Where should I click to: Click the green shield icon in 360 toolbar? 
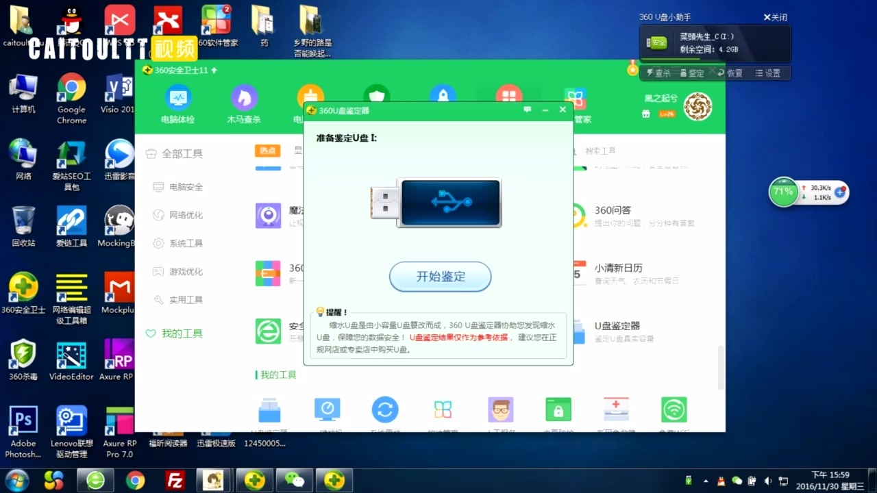point(377,94)
